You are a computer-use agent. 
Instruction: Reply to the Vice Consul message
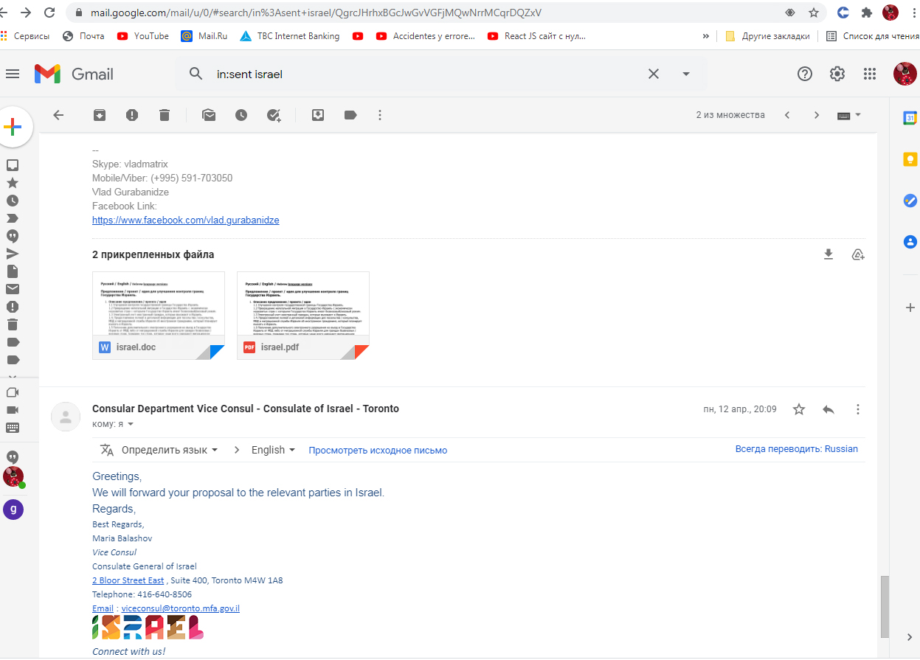(x=828, y=409)
